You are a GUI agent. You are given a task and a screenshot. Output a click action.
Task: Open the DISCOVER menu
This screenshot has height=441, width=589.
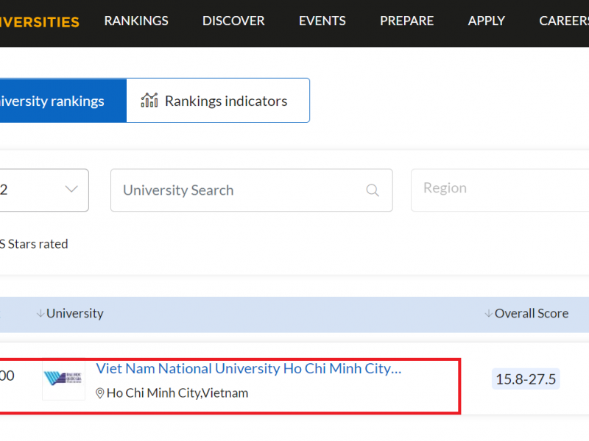(233, 21)
